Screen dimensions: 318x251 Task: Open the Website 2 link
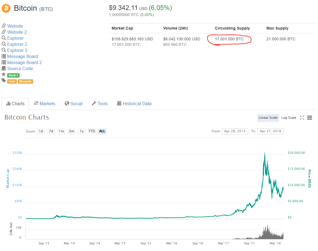coord(17,32)
